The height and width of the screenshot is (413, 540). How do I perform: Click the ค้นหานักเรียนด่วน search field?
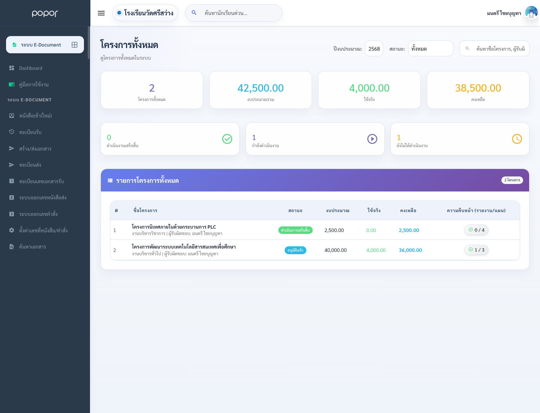tap(234, 13)
